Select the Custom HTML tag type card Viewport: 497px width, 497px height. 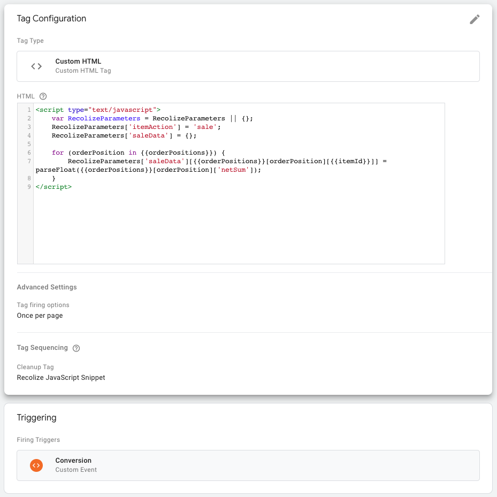[248, 66]
